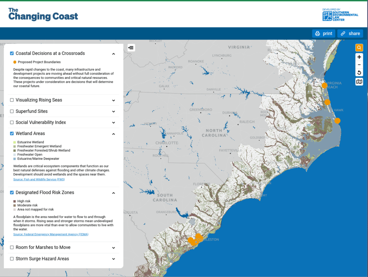Click Estuarine/Marine Deepwater legend swatch
368x277 pixels.
[14, 159]
